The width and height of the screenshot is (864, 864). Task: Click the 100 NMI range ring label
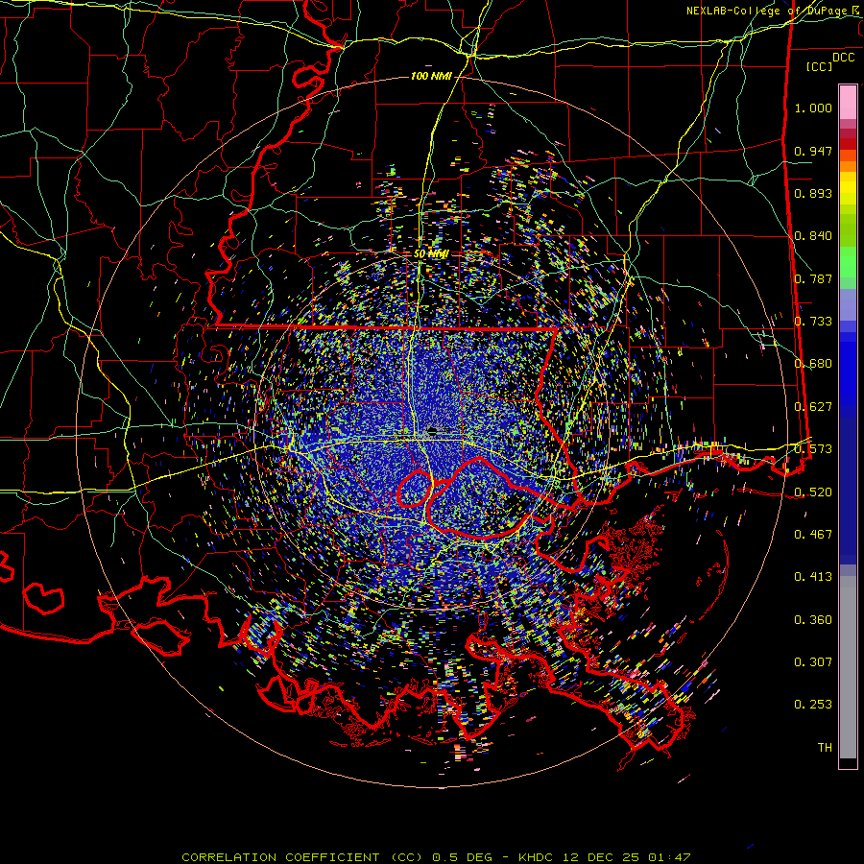tap(431, 76)
